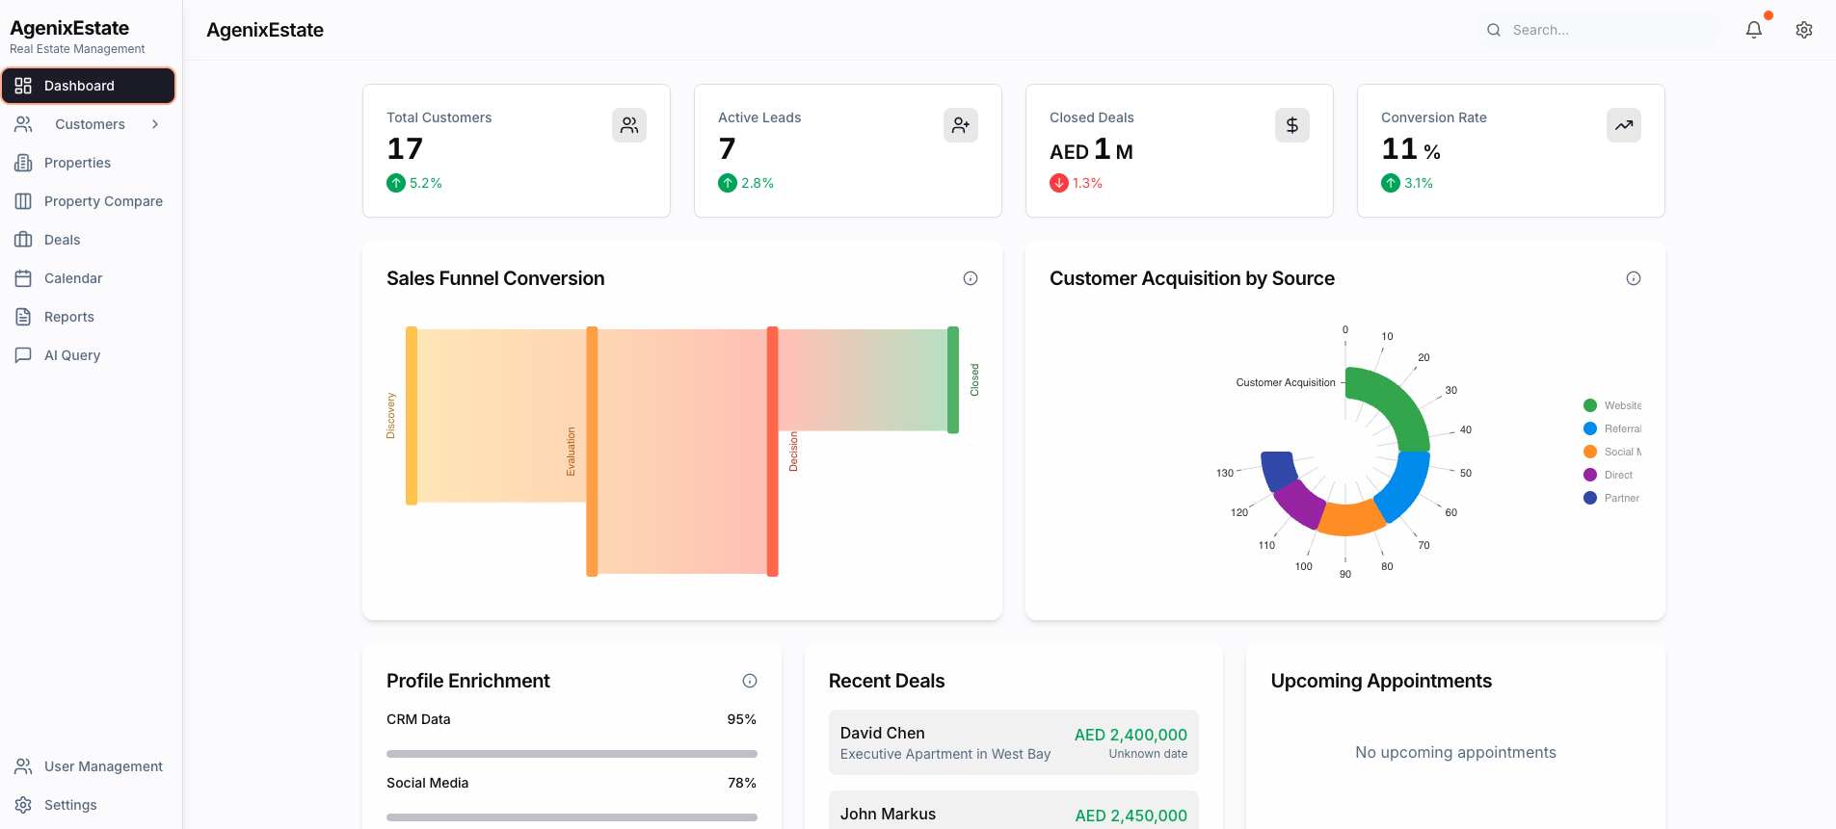
Task: Click the Total Customers people icon
Action: pyautogui.click(x=628, y=125)
